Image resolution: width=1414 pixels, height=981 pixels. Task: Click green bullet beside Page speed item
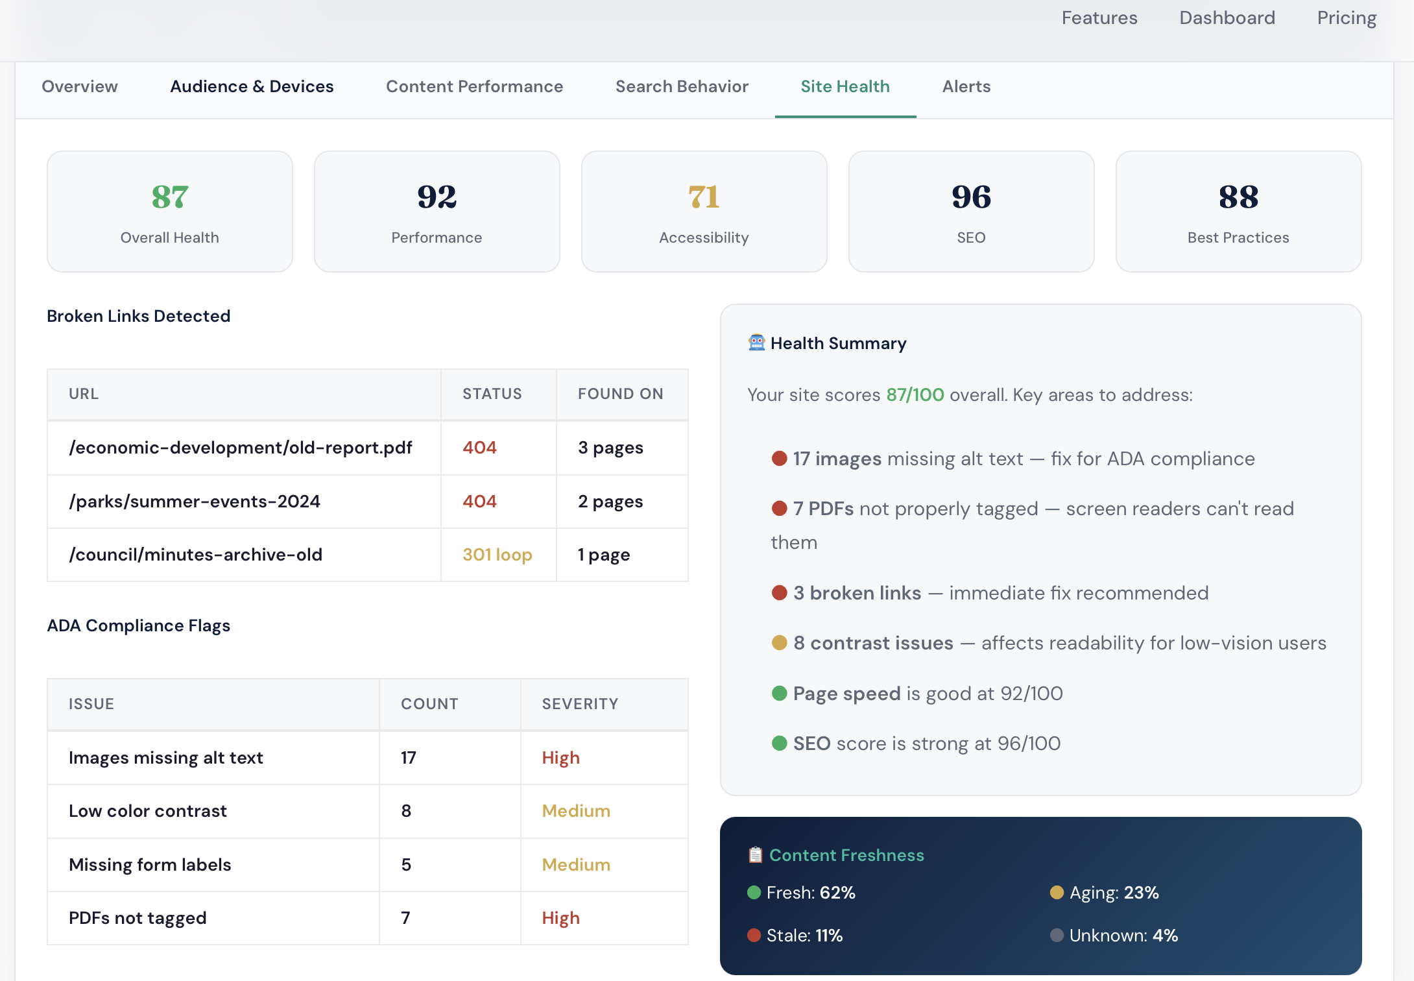tap(779, 694)
